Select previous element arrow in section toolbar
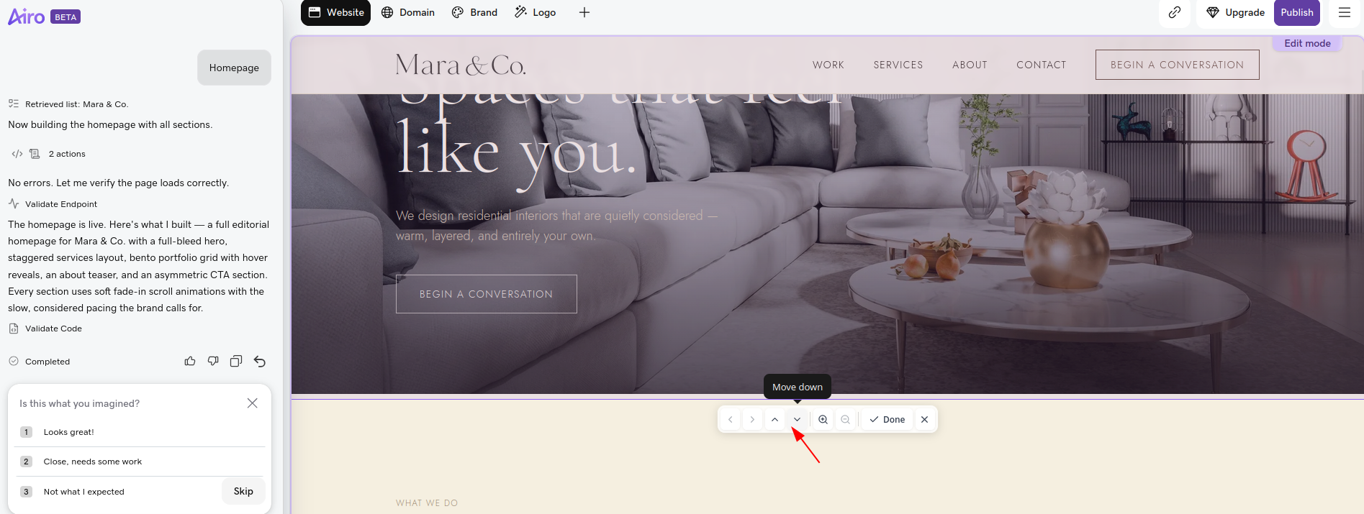The width and height of the screenshot is (1364, 514). pos(730,420)
